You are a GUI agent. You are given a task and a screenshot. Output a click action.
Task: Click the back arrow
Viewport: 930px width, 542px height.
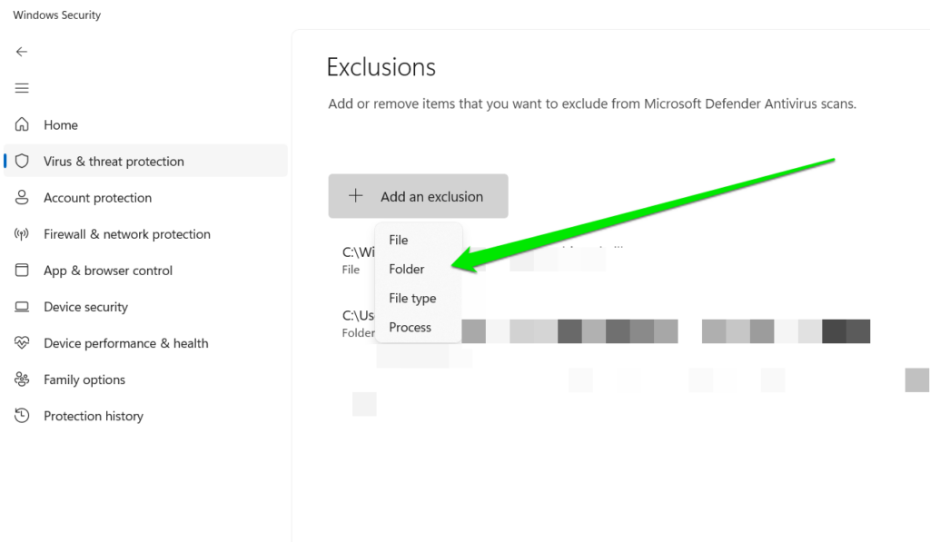point(22,51)
